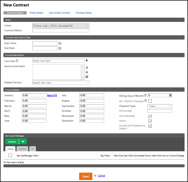The image size is (188, 182).
Task: Click the April amount field
Action: click(34, 111)
